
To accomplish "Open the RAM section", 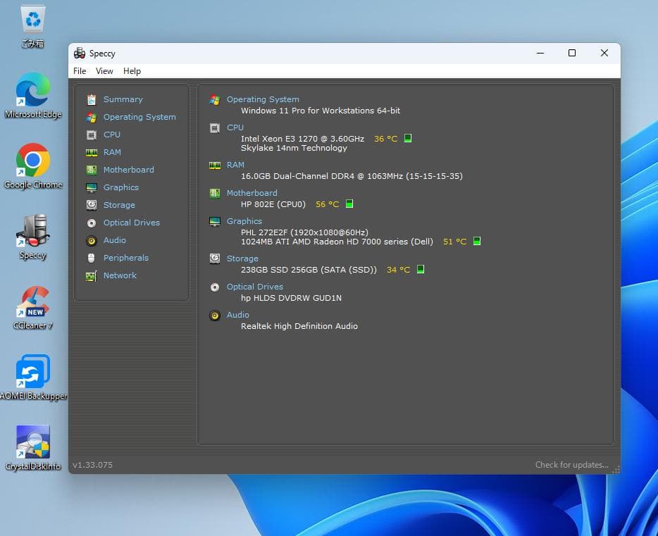I will [x=112, y=152].
